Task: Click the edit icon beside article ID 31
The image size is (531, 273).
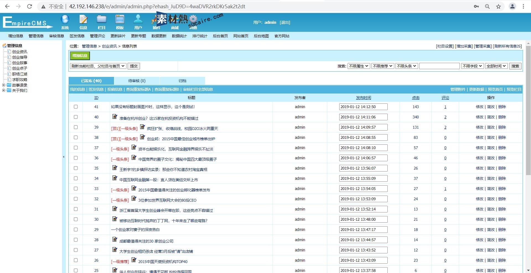Action: pos(115,209)
